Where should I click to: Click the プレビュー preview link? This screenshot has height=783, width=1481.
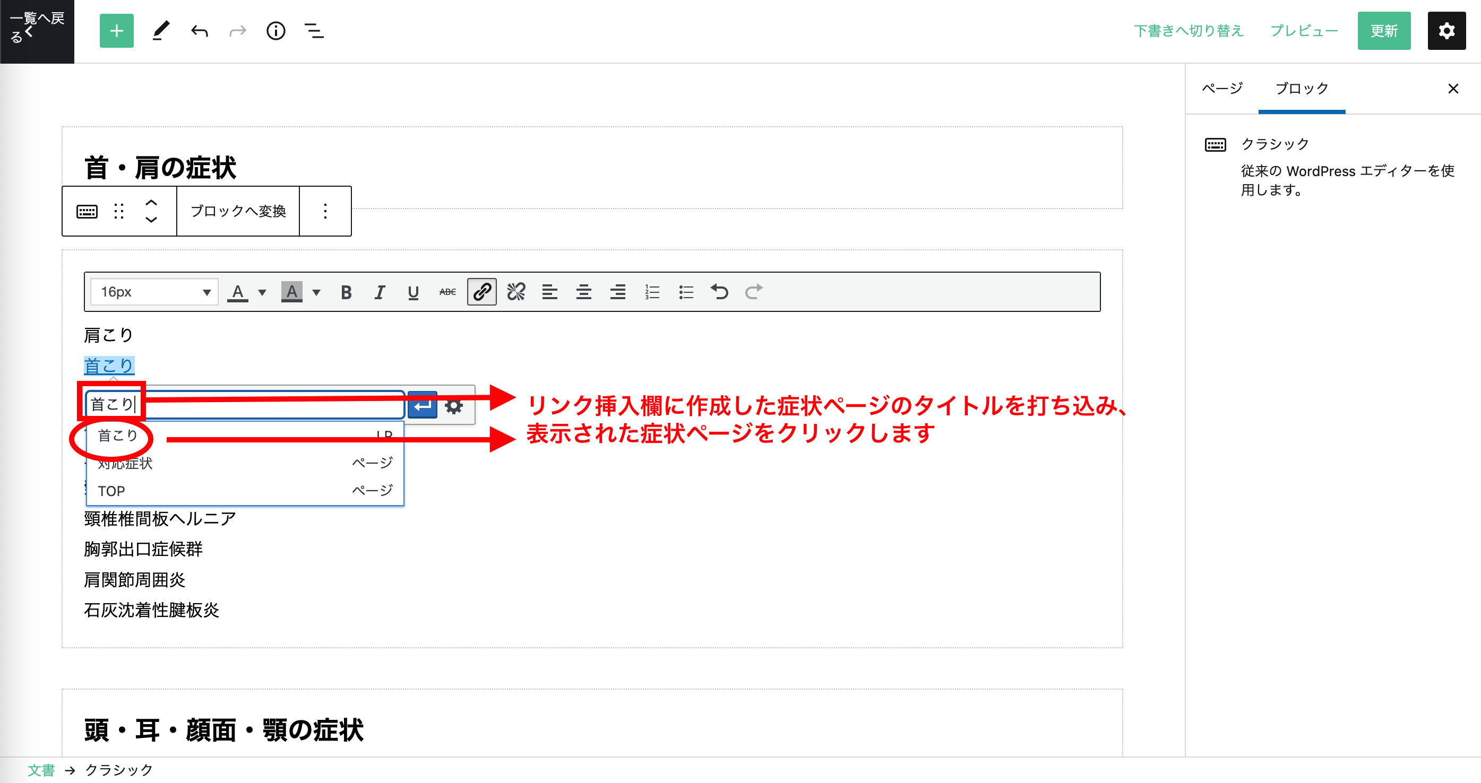pyautogui.click(x=1303, y=31)
